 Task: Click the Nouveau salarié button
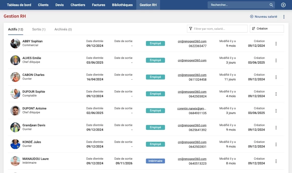(263, 17)
